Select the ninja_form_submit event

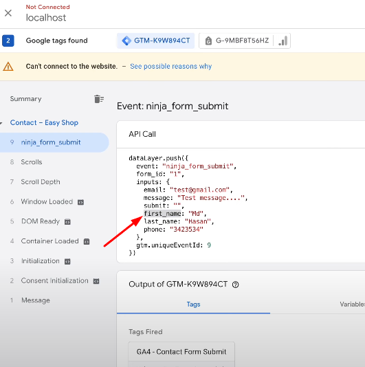(x=54, y=142)
